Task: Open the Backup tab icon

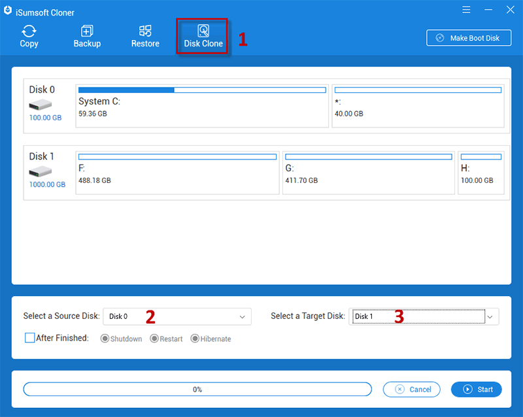Action: pyautogui.click(x=87, y=31)
